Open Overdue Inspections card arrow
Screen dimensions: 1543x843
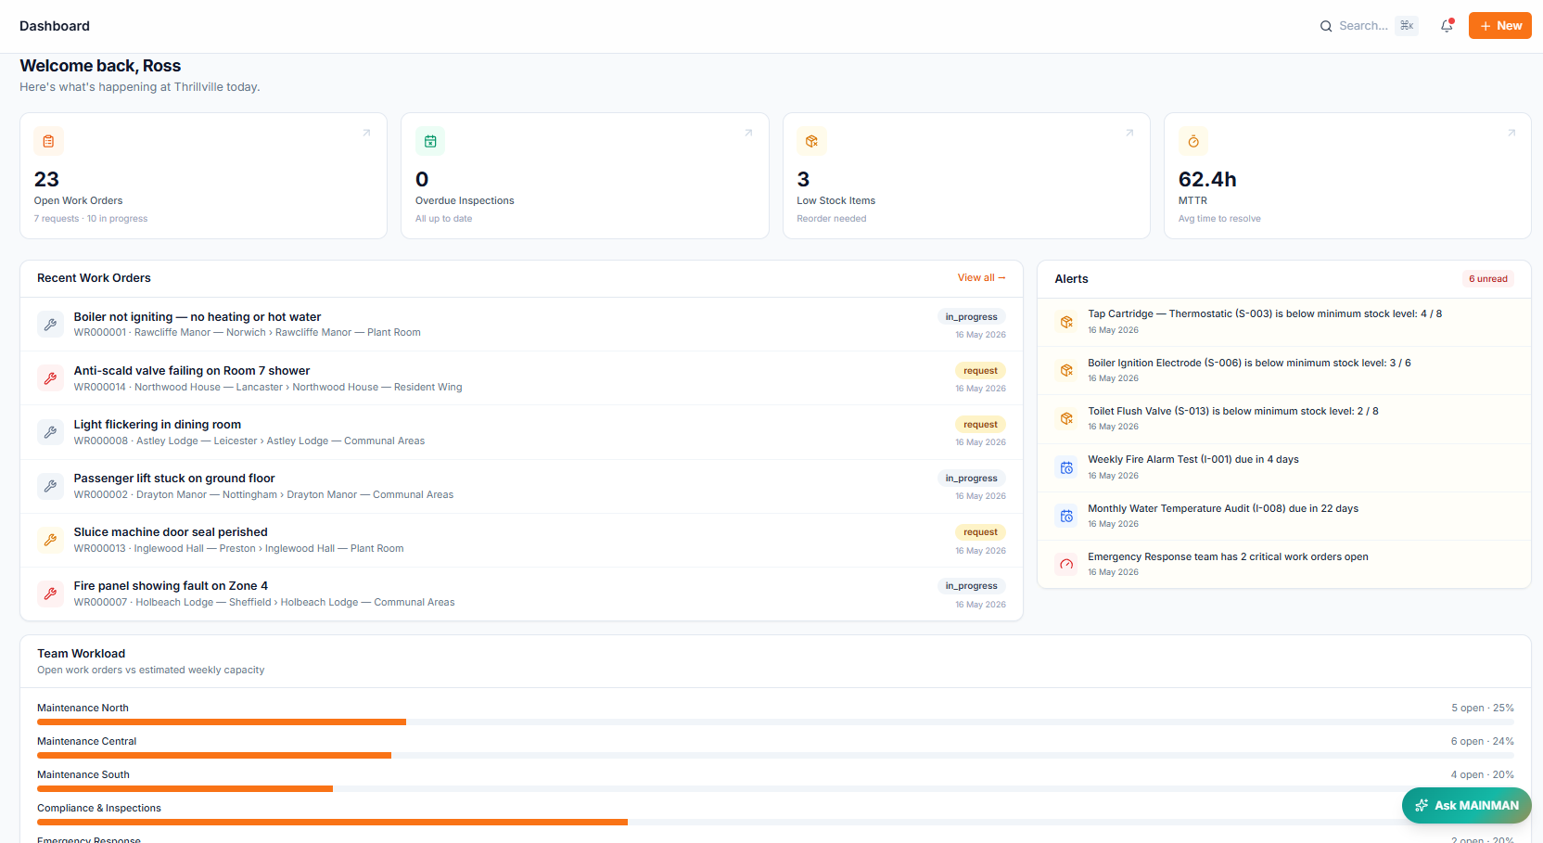748,133
